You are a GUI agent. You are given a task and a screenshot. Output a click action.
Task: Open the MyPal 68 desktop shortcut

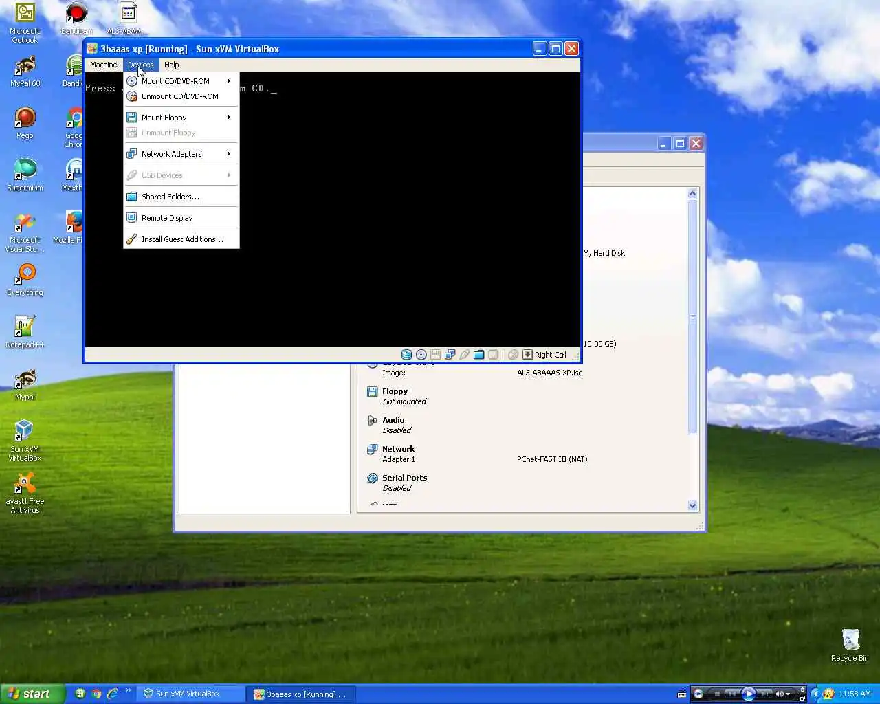tap(25, 71)
